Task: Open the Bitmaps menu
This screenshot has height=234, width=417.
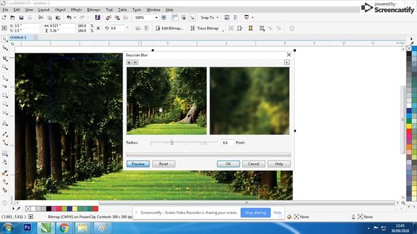Action: click(94, 10)
